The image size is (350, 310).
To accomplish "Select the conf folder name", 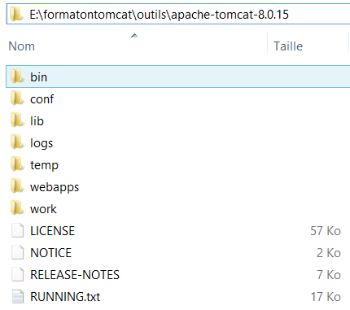I will 42,99.
